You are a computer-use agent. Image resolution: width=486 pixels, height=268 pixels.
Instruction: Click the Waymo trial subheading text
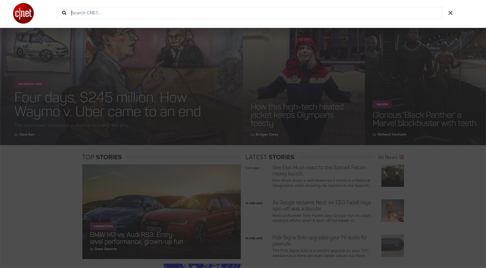[x=72, y=125]
